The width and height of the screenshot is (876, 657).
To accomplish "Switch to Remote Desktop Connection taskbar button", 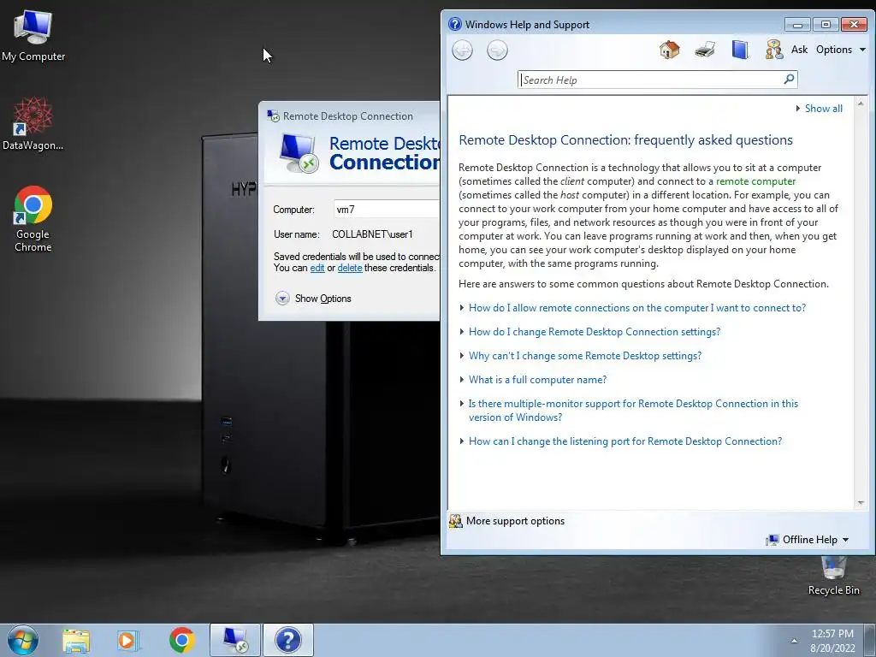I will click(x=235, y=640).
